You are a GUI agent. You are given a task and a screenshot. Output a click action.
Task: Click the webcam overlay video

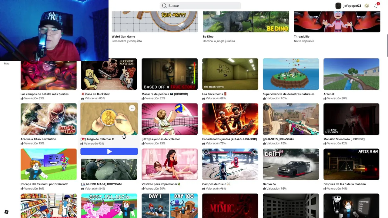pyautogui.click(x=54, y=30)
